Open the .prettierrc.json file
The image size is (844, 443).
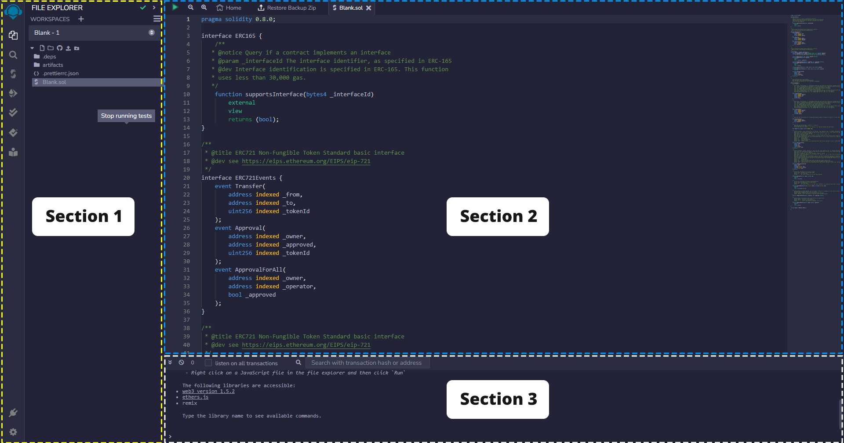pyautogui.click(x=60, y=73)
